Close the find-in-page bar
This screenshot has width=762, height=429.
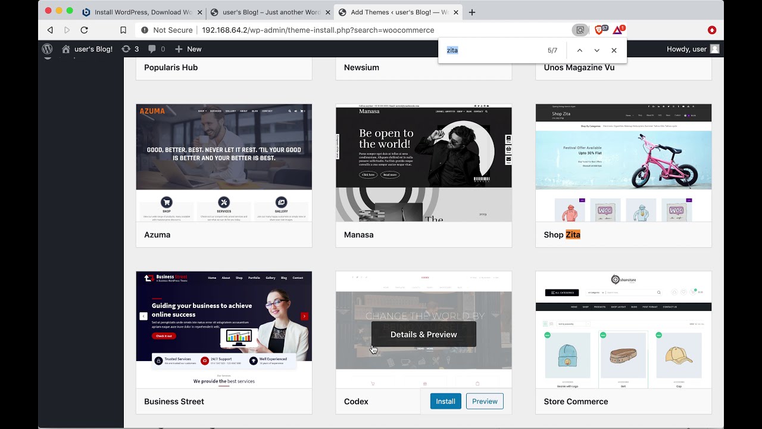614,51
